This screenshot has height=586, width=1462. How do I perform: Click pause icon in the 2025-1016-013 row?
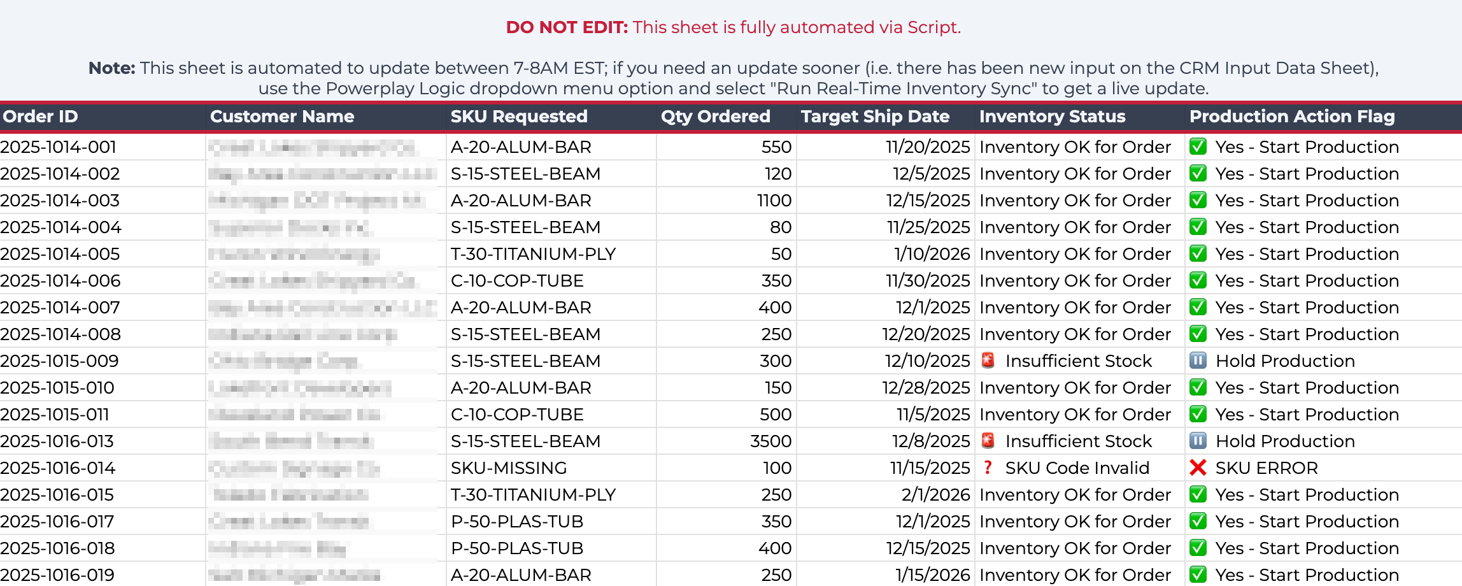[x=1198, y=441]
